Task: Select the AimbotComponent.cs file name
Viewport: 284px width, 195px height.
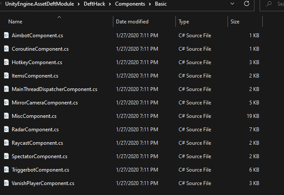Action: [x=37, y=36]
